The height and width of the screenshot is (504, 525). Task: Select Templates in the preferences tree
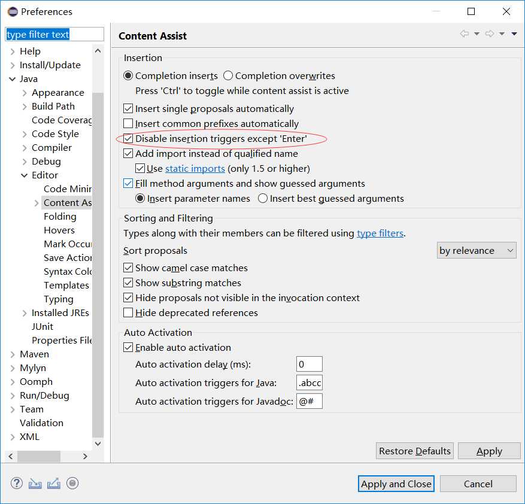66,286
